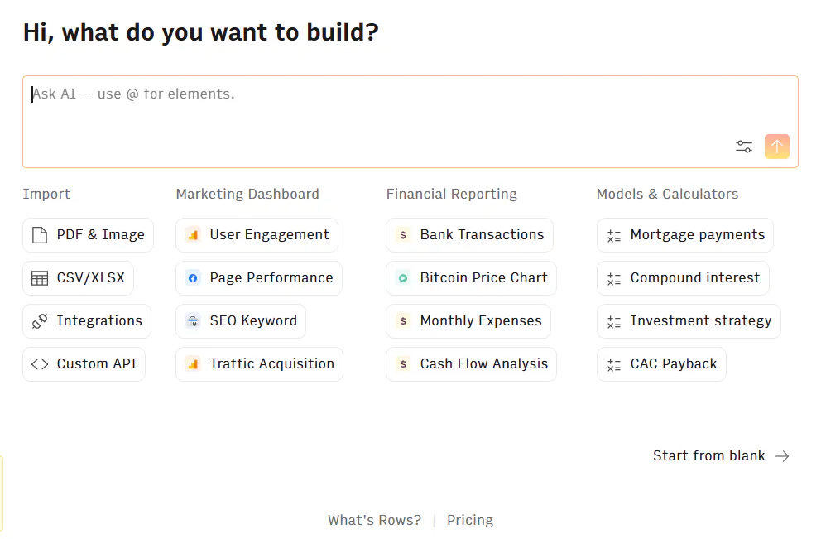Click the Mortgage payments calculator icon
This screenshot has height=539, width=821.
tap(613, 236)
